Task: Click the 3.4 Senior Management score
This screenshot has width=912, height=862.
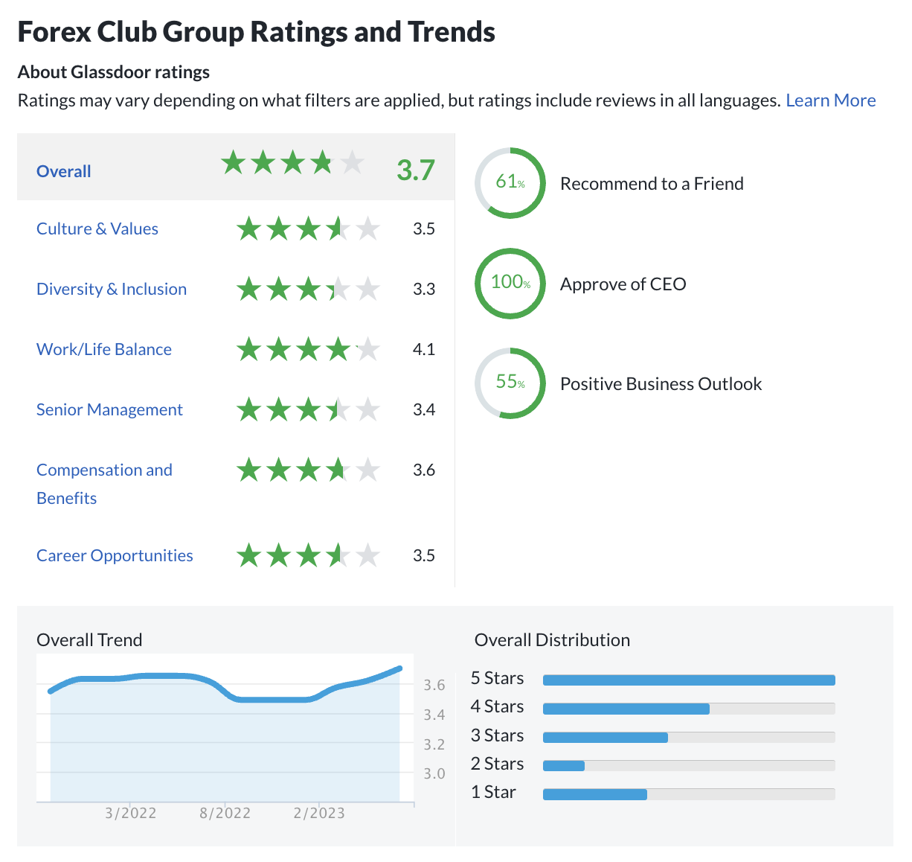Action: [424, 409]
